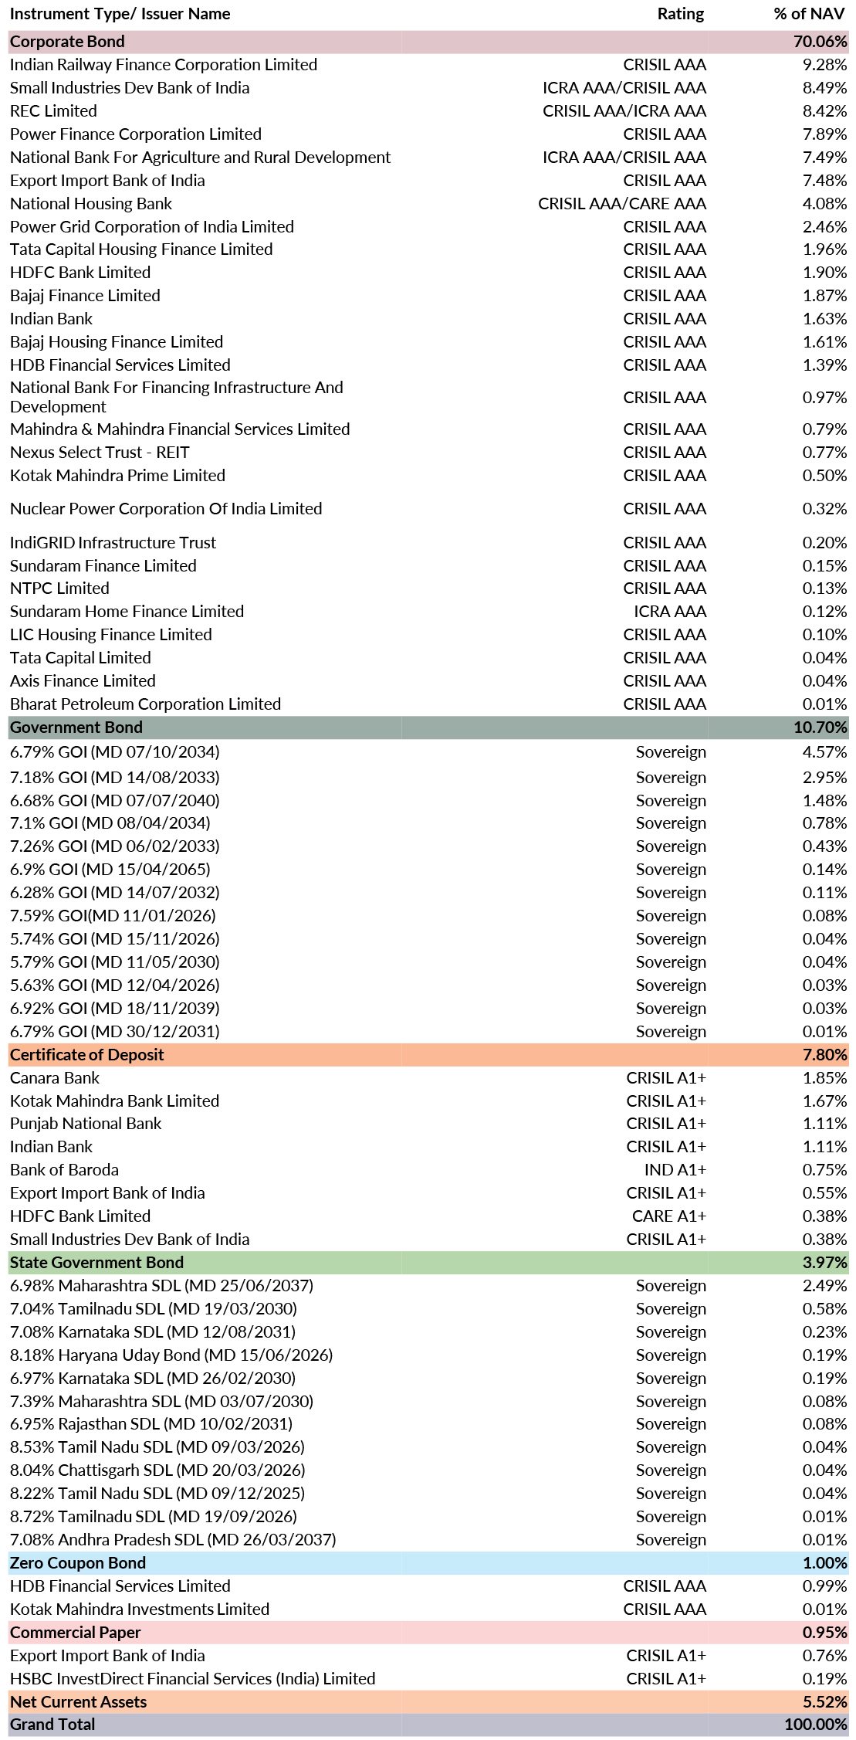Click the Zero Coupon Bond header row

pyautogui.click(x=78, y=1563)
